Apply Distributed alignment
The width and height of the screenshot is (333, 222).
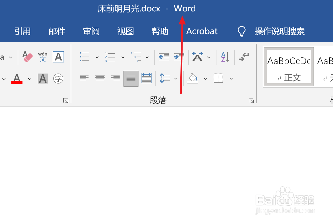147,79
